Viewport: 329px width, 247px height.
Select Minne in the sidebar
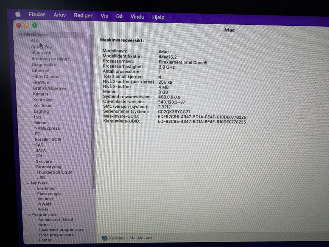tap(40, 122)
